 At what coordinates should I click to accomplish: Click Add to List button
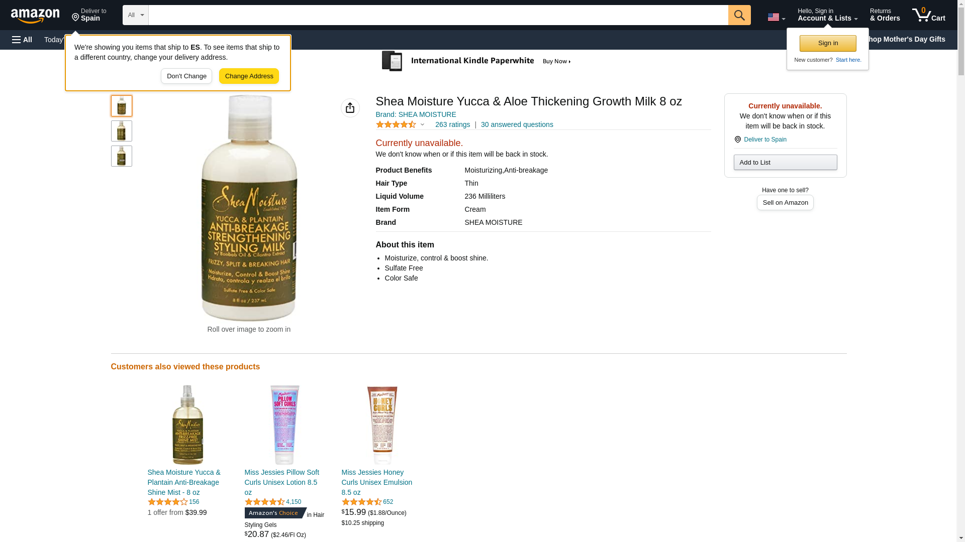(785, 162)
